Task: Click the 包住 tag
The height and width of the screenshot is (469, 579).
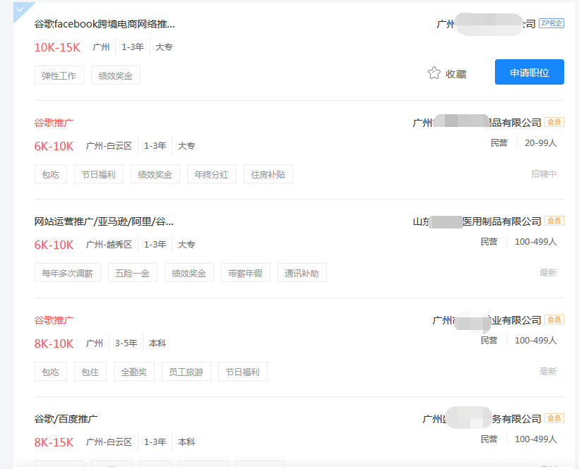Action: click(90, 372)
